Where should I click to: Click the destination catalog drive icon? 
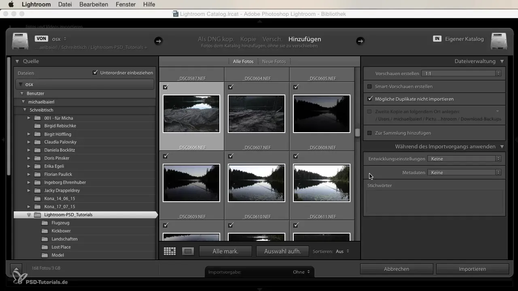pyautogui.click(x=499, y=41)
